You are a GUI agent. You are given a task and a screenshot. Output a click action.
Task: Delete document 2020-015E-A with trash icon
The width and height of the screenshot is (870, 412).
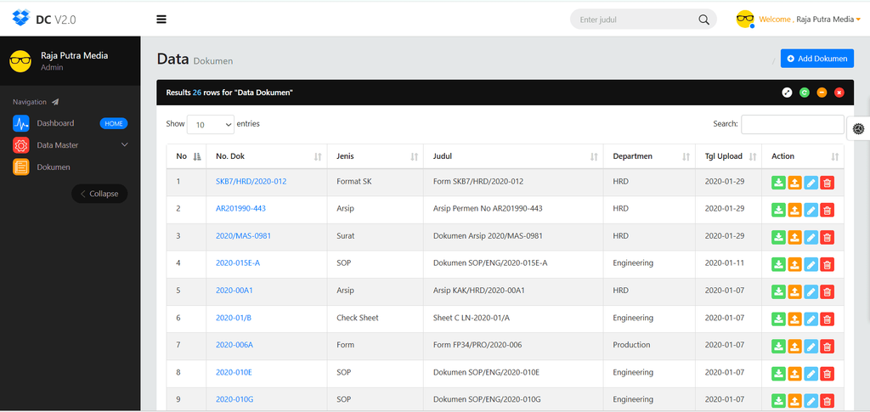(827, 264)
